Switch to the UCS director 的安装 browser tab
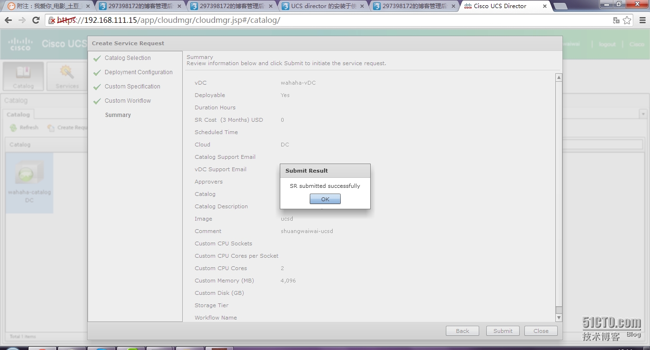Viewport: 650px width, 350px height. (322, 6)
